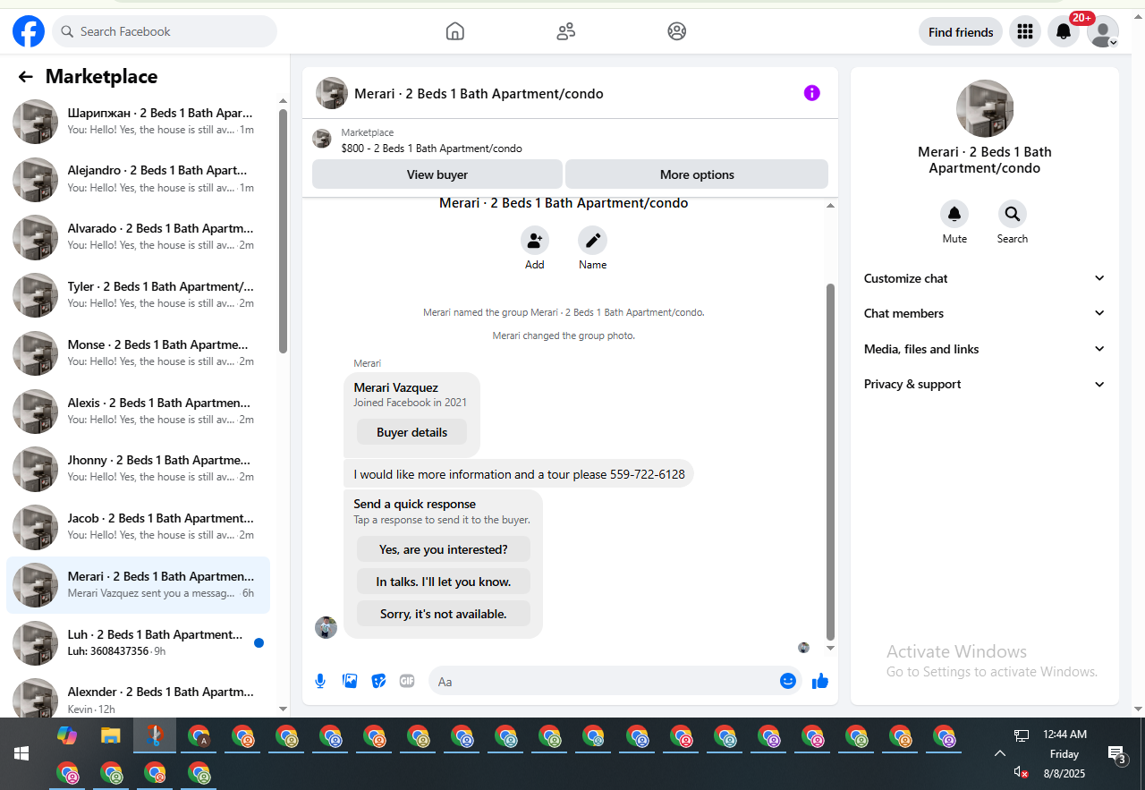The height and width of the screenshot is (790, 1145).
Task: Click Search Facebook field
Action: pyautogui.click(x=165, y=31)
